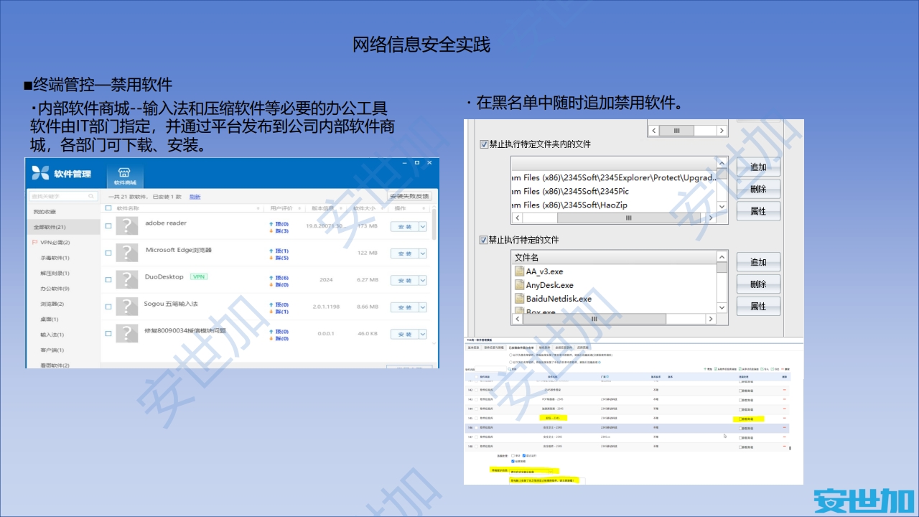Click red delete minus icon in row 145
The image size is (919, 517).
click(785, 417)
